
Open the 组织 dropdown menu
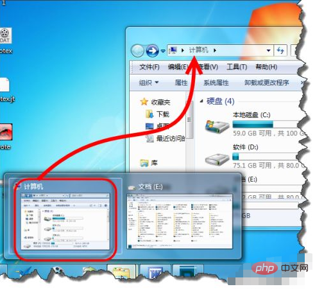click(x=149, y=83)
